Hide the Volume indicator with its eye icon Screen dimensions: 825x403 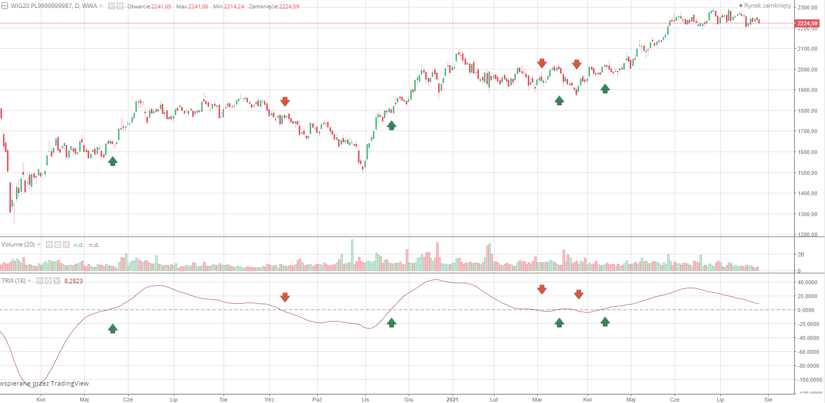[x=49, y=244]
